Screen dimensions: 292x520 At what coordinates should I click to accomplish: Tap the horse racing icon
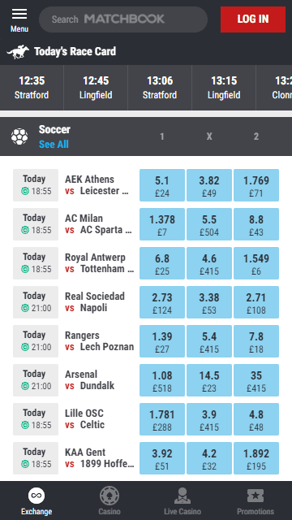tap(18, 52)
